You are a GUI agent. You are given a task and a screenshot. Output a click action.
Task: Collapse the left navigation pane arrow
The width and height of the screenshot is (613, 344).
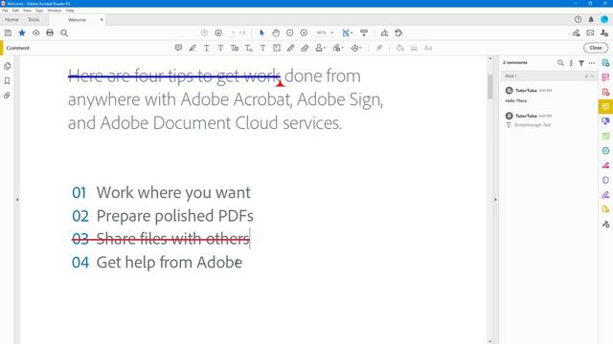[x=17, y=200]
